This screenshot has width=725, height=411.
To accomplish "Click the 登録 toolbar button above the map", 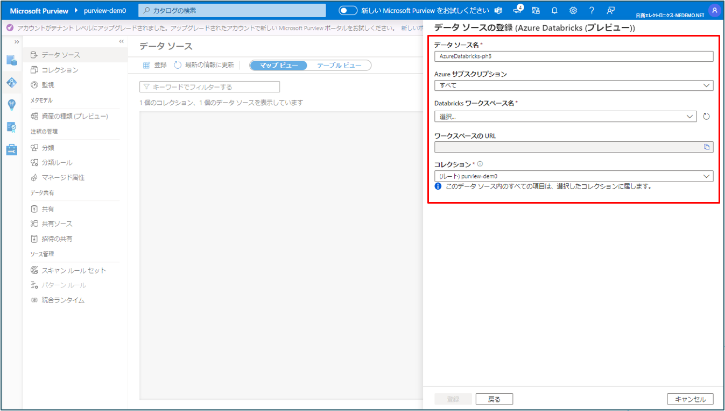I will [x=154, y=65].
